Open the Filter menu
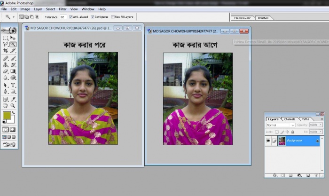Image resolution: width=329 pixels, height=196 pixels. tap(63, 9)
